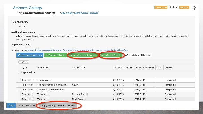The width and height of the screenshot is (203, 114).
Task: Click the 2 of 16 plan counter
Action: pyautogui.click(x=173, y=7)
